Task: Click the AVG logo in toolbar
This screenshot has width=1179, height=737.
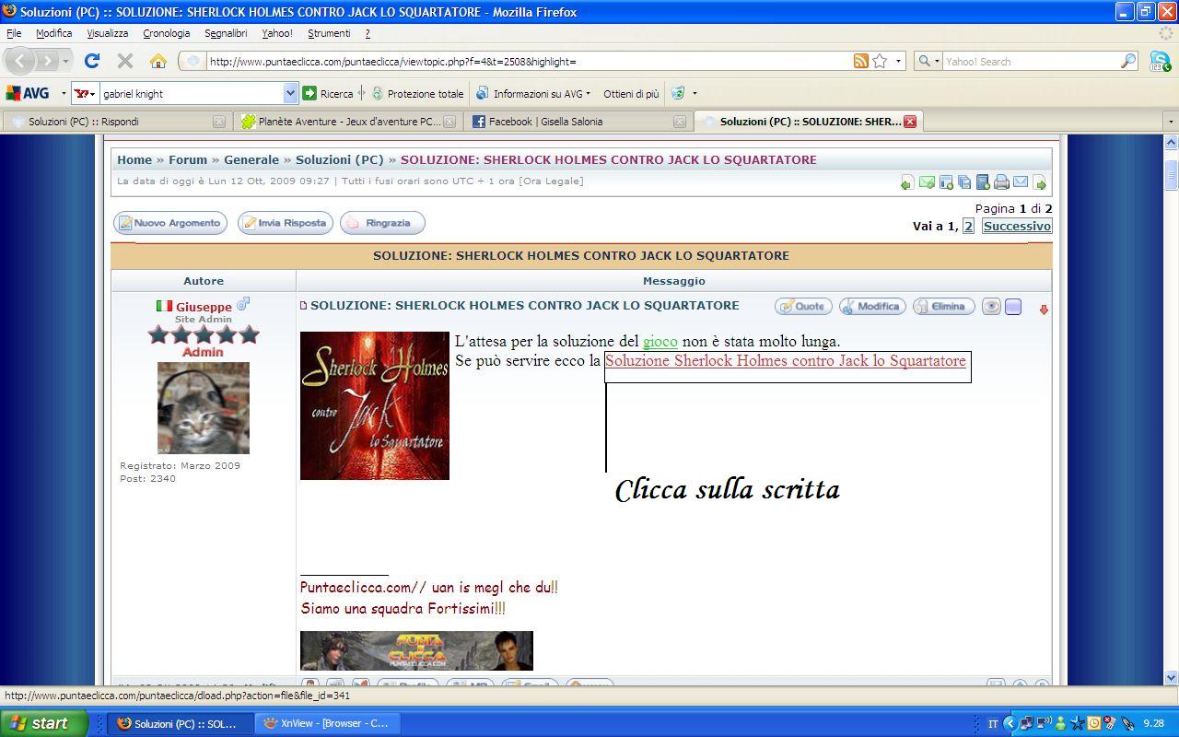Action: pyautogui.click(x=29, y=93)
